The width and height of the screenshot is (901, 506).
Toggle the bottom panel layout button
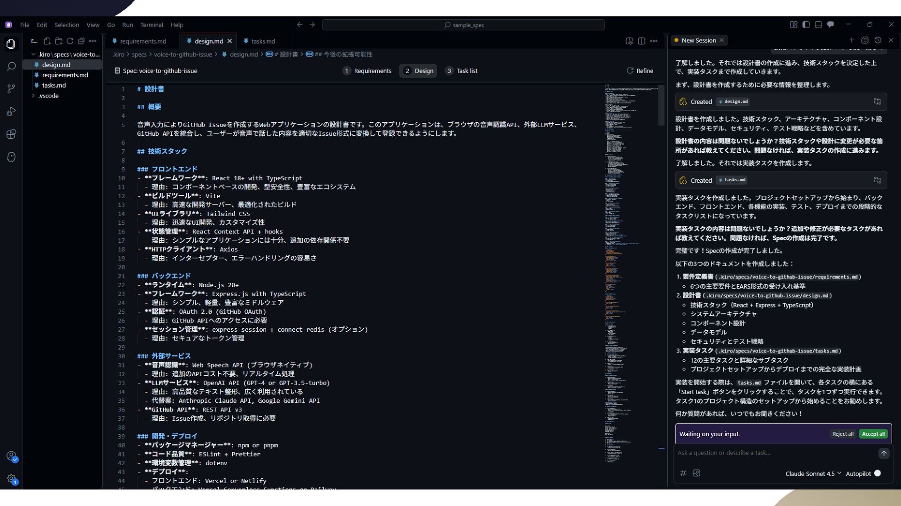click(x=818, y=25)
